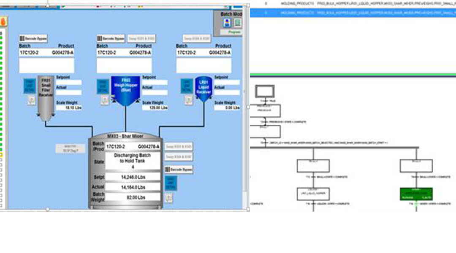Click the Swap button above LR01 Product
Viewport: 456px width, 253px height.
coord(197,38)
